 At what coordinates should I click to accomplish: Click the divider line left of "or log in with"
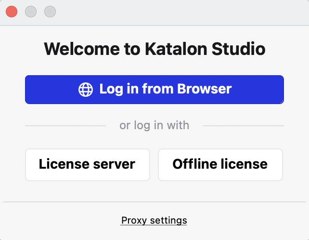(x=65, y=126)
